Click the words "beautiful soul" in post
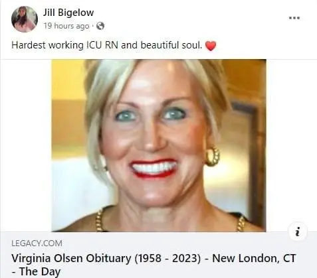Image resolution: width=317 pixels, height=278 pixels. coord(171,45)
